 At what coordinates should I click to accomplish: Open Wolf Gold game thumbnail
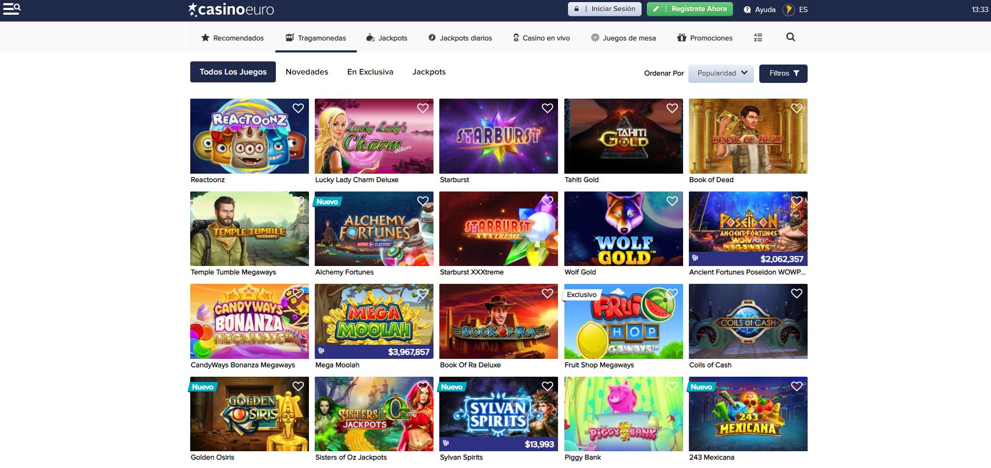click(x=624, y=229)
